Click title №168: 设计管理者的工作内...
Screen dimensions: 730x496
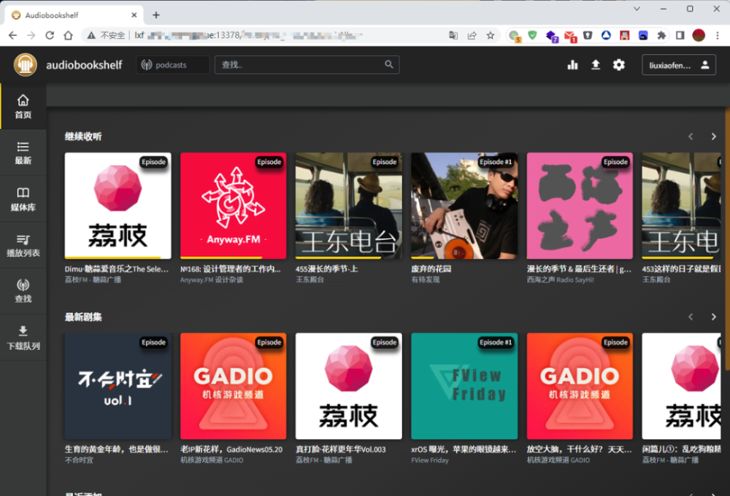coord(231,269)
